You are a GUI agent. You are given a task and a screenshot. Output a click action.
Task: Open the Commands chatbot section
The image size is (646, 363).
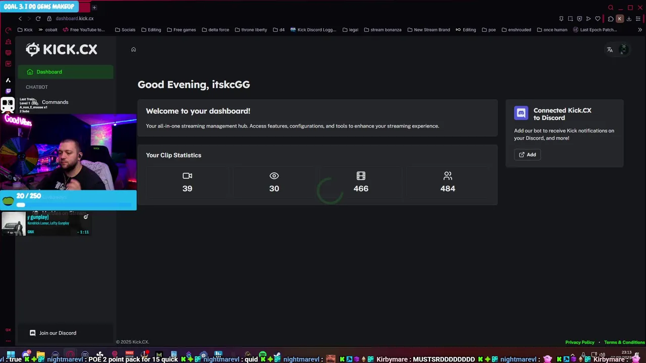(55, 102)
